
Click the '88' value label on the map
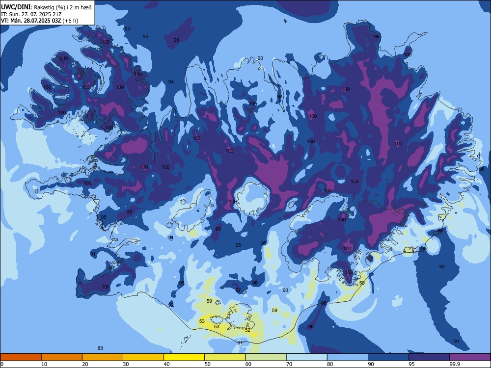[100, 348]
